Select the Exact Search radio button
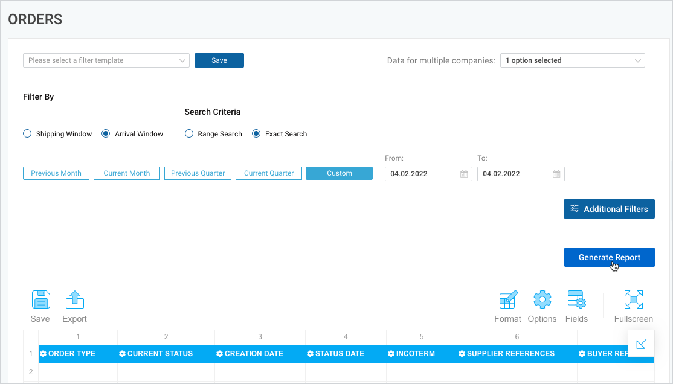 click(x=256, y=133)
